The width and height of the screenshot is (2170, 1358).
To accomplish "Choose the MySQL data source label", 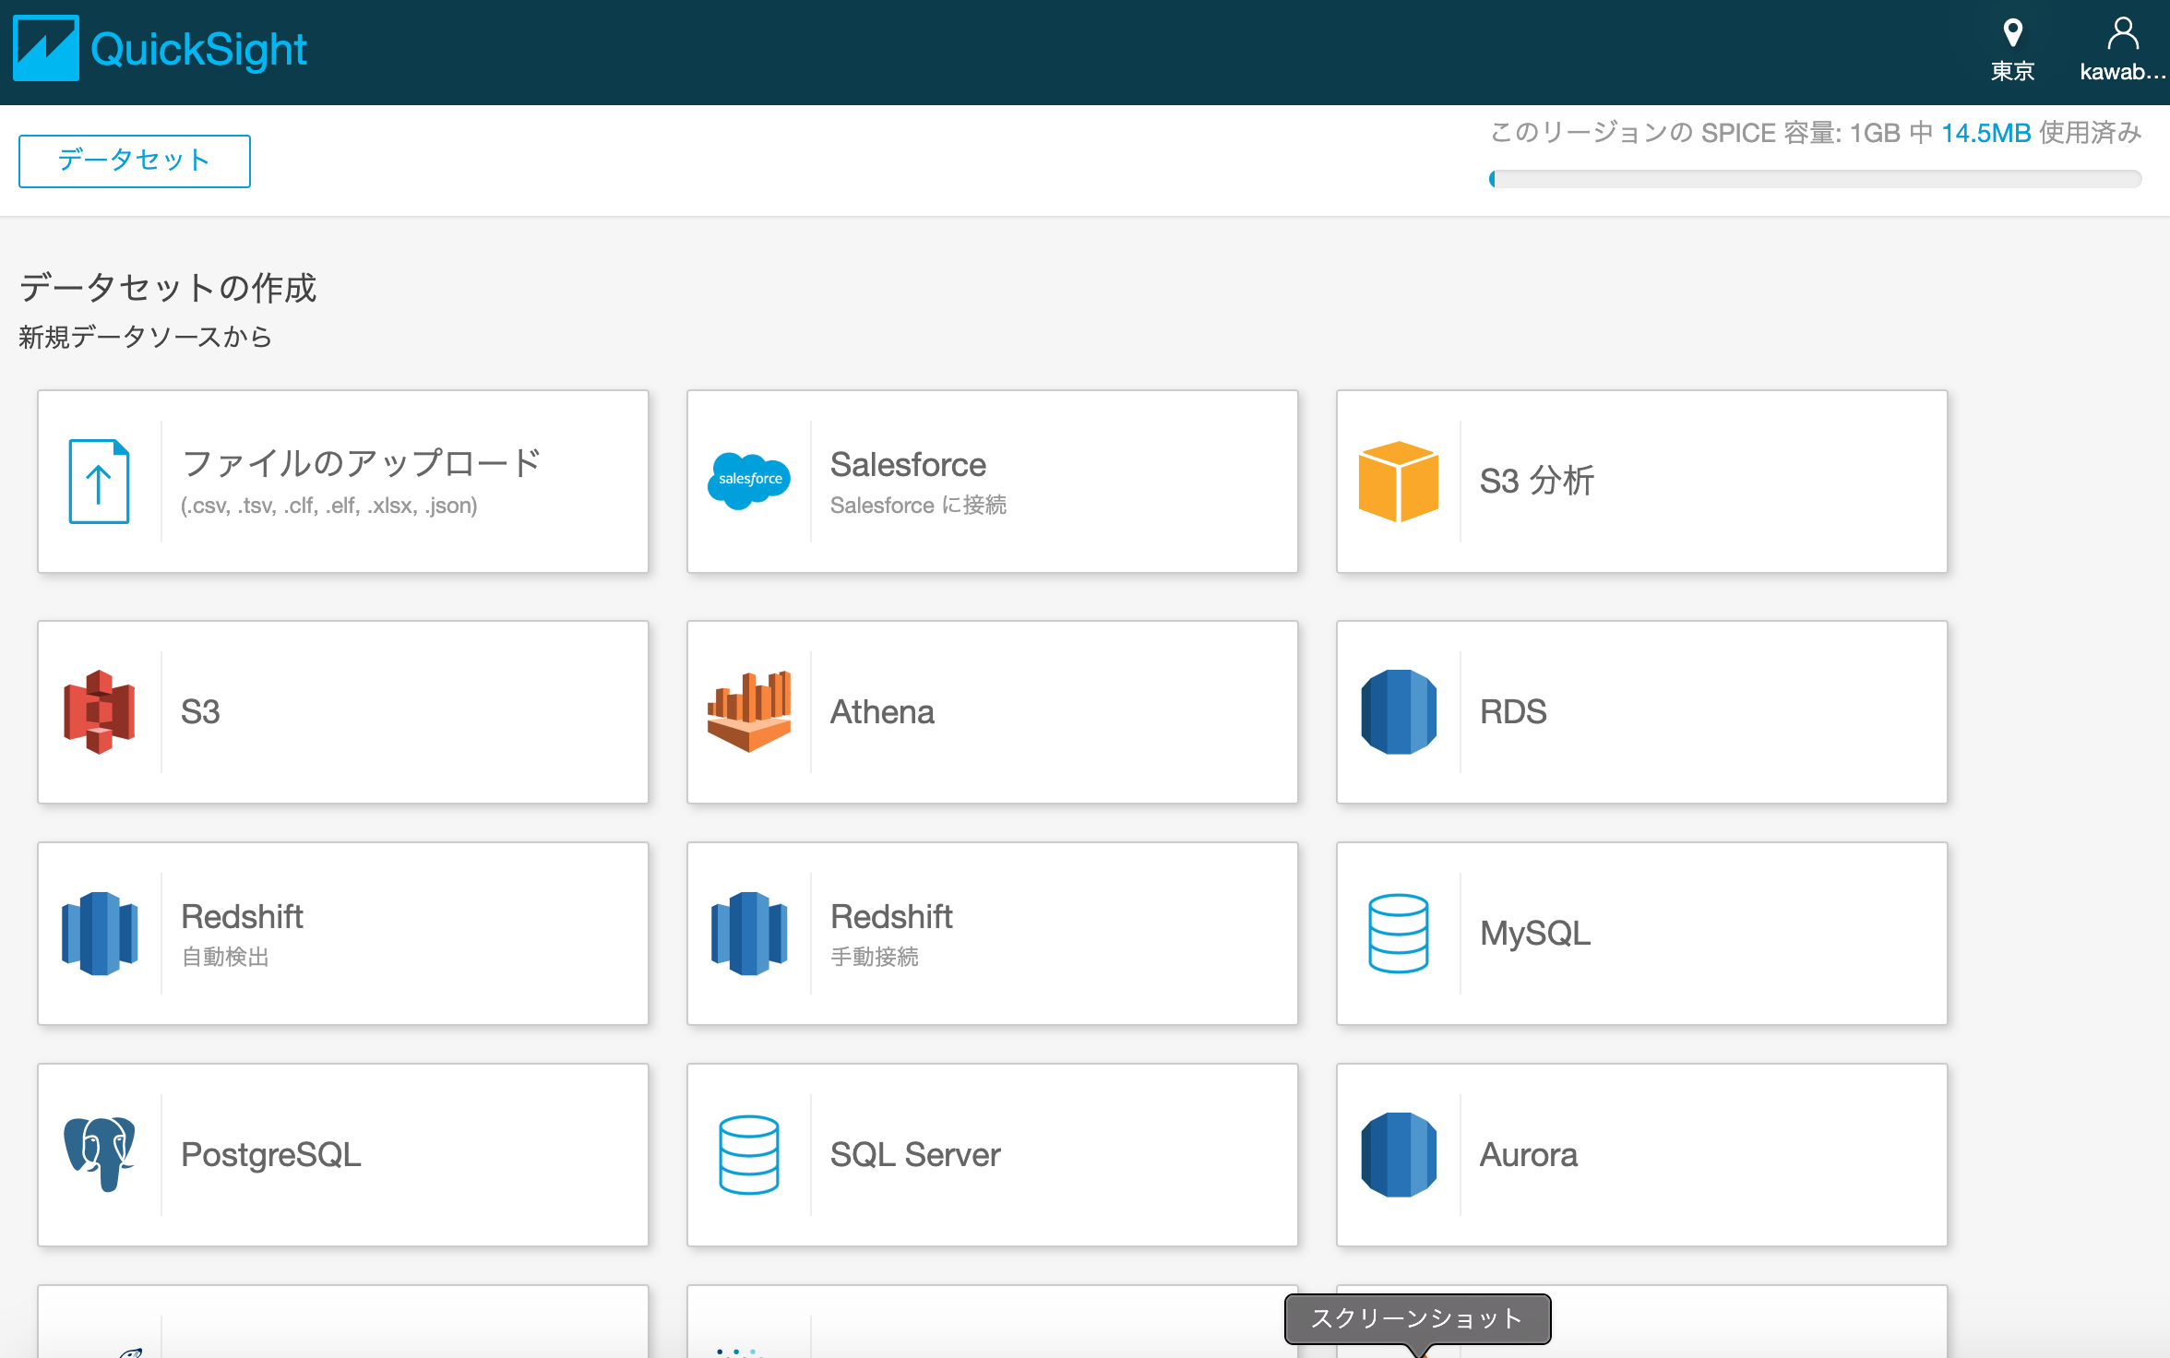I will 1535,933.
